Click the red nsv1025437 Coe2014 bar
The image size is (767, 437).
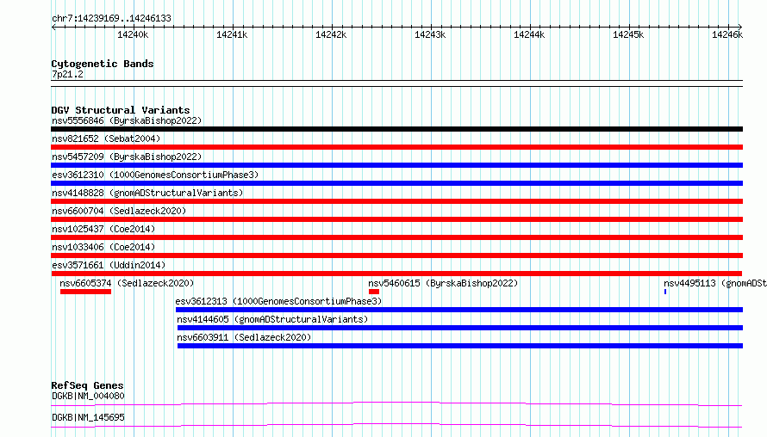coord(396,237)
